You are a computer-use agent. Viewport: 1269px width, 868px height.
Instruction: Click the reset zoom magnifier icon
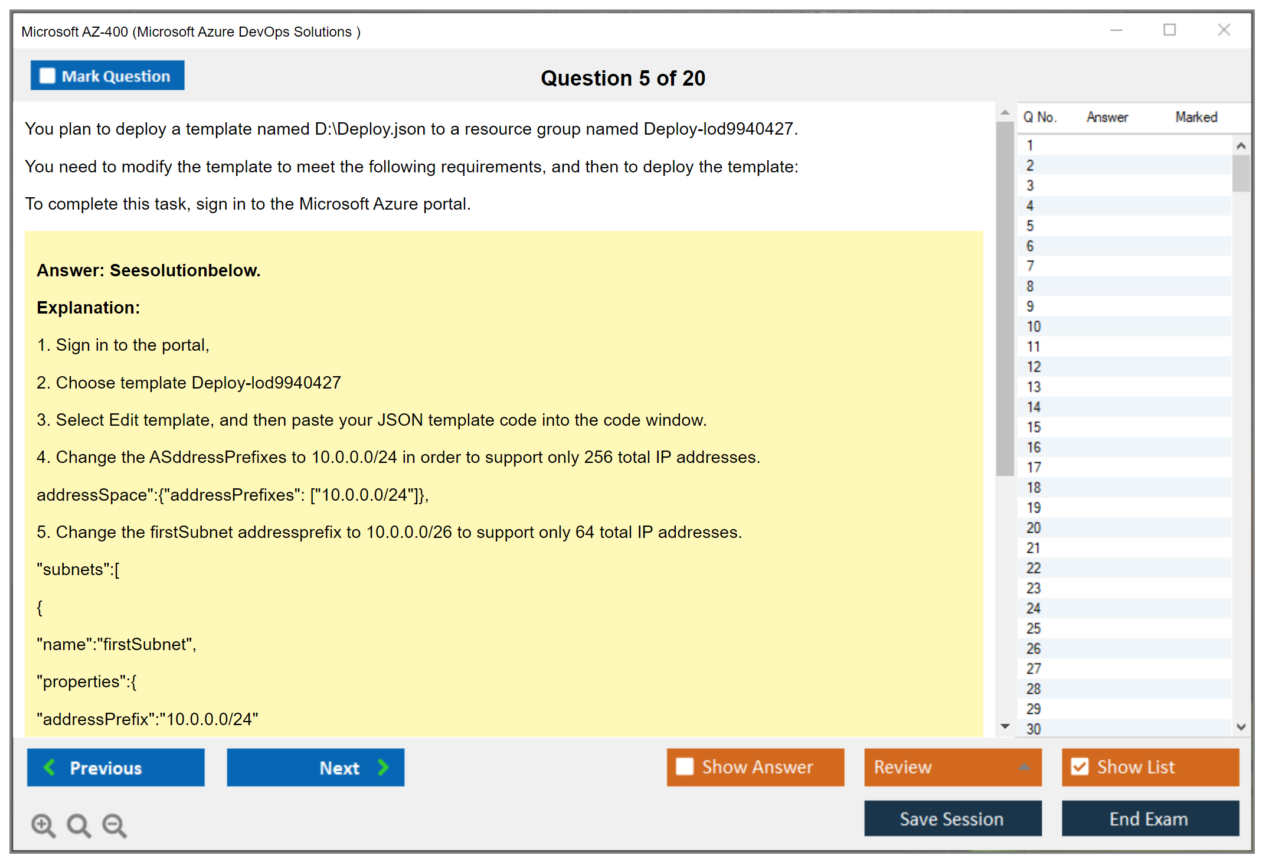[79, 825]
